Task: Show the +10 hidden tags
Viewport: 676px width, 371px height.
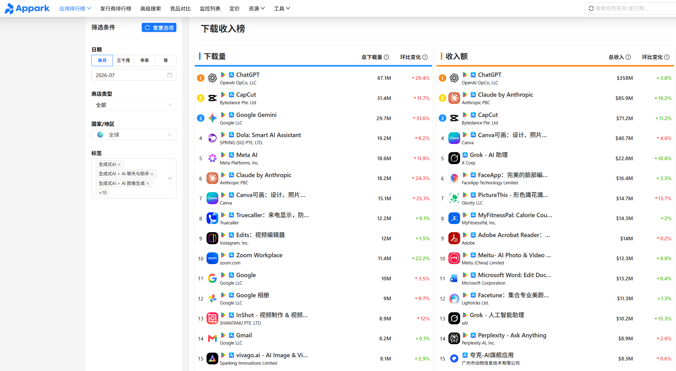Action: pos(103,193)
